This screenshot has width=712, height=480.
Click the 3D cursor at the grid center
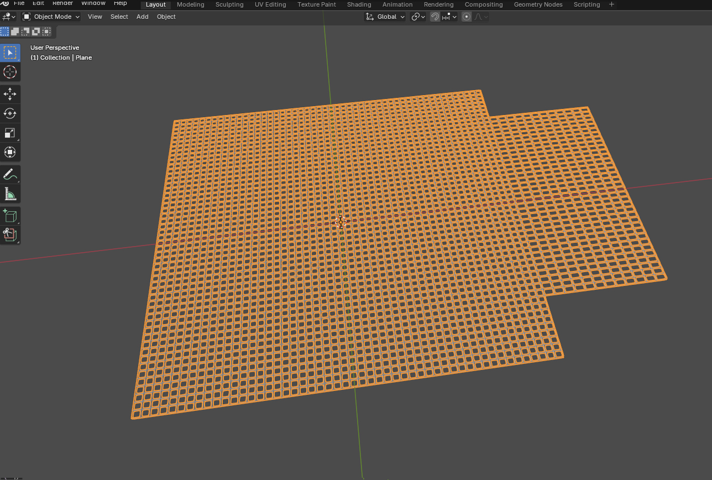(341, 222)
